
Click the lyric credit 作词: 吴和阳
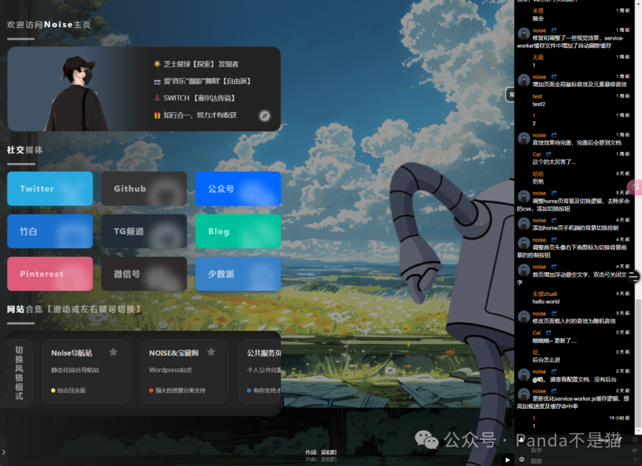point(320,452)
